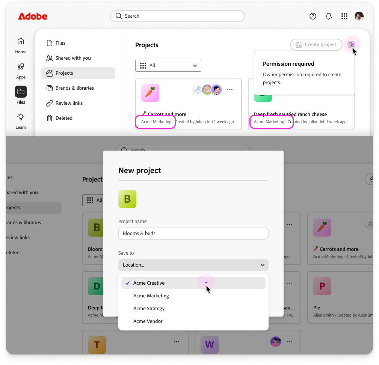This screenshot has width=379, height=365.
Task: Click avatar on W project card
Action: pyautogui.click(x=276, y=342)
